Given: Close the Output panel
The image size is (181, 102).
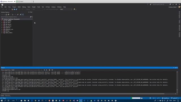Looking at the screenshot, I should point(177,68).
